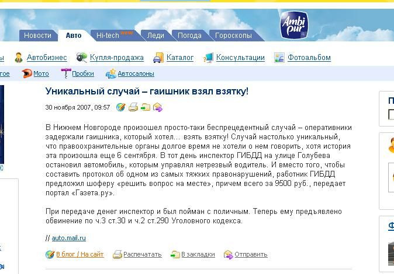394x274 pixels.
Task: Click the В закладки link
Action: click(198, 254)
